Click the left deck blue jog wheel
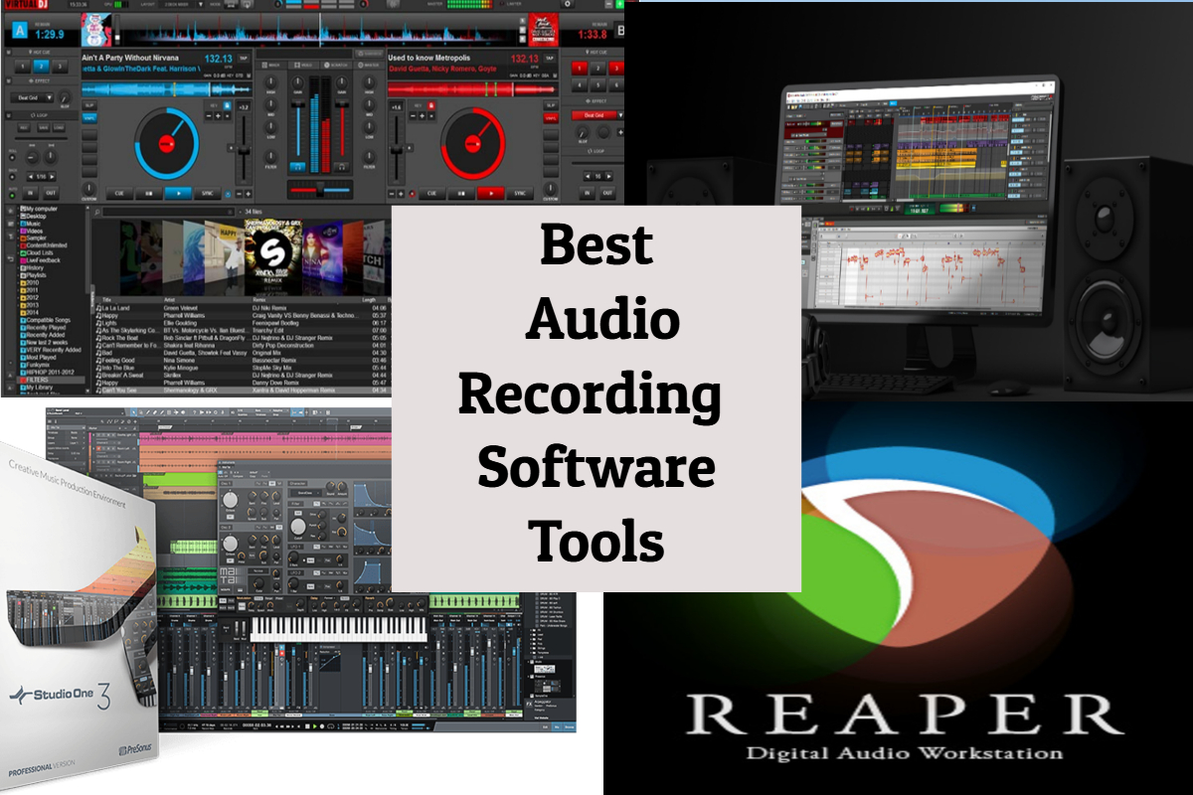The height and width of the screenshot is (795, 1193). [166, 143]
